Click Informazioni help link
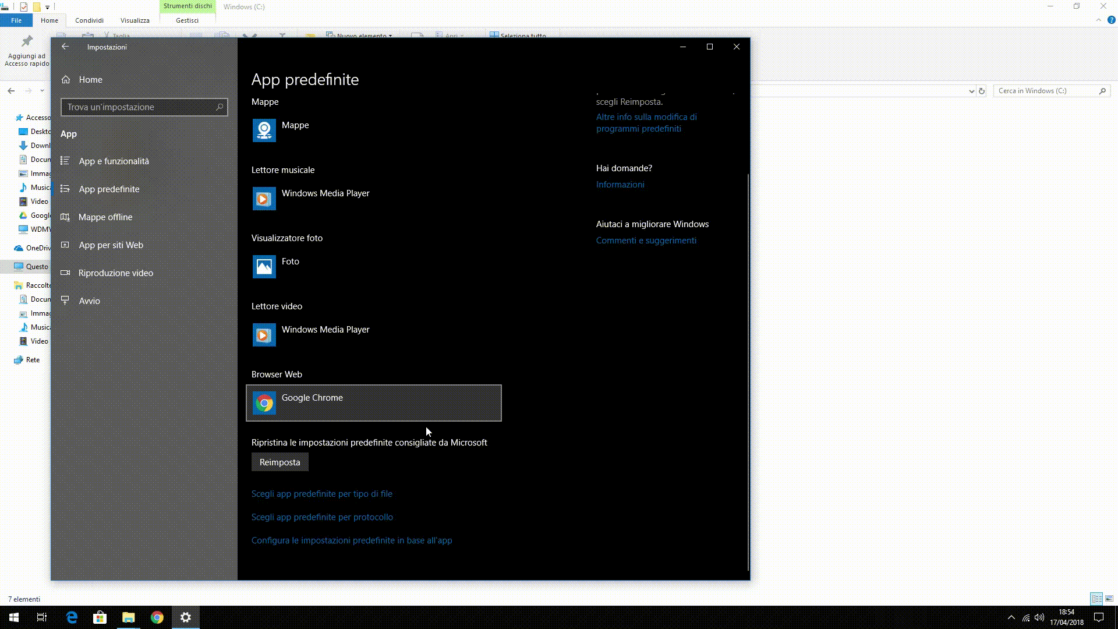 [620, 184]
